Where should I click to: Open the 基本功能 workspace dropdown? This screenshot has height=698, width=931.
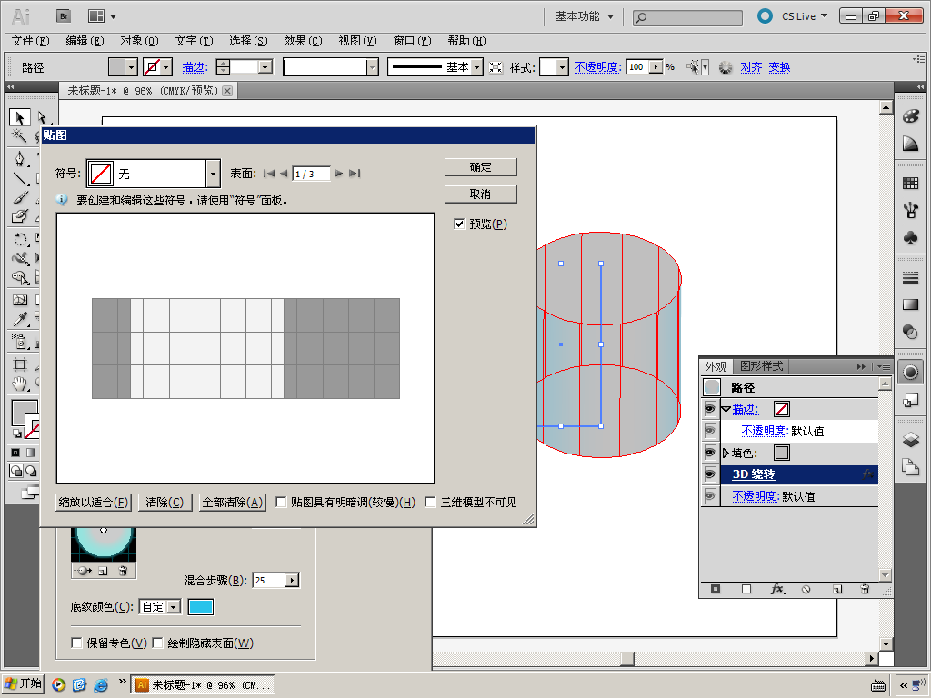click(585, 16)
